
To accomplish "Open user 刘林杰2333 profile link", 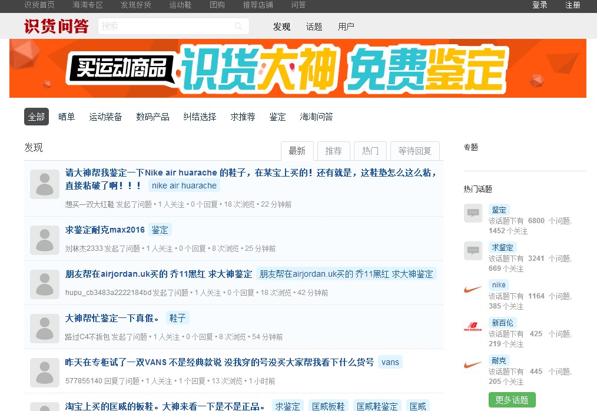I will (84, 248).
